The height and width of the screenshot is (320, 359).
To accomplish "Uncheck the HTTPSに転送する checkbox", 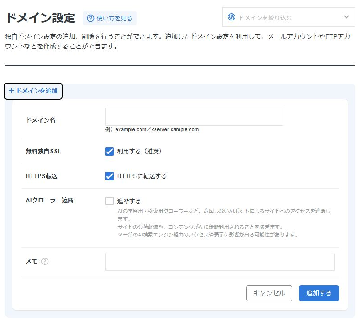I will pos(110,176).
